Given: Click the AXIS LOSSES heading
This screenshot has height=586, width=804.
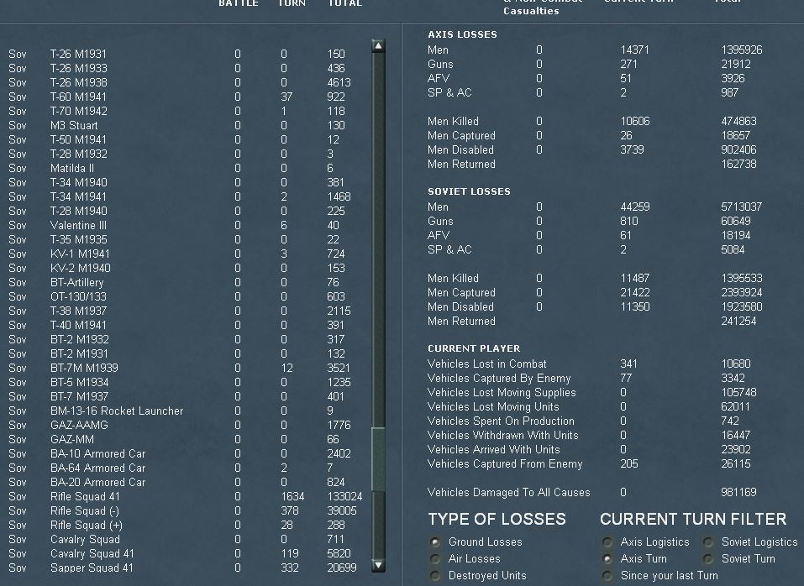Looking at the screenshot, I should pos(463,34).
